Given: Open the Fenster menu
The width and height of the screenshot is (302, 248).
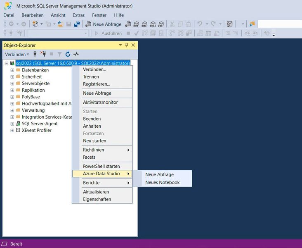Looking at the screenshot, I should pos(99,15).
